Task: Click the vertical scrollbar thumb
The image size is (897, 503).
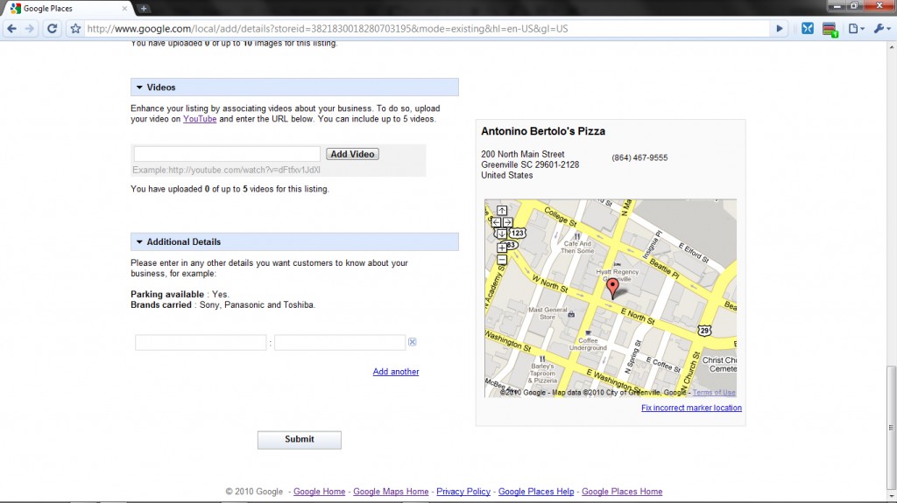Action: point(891,428)
